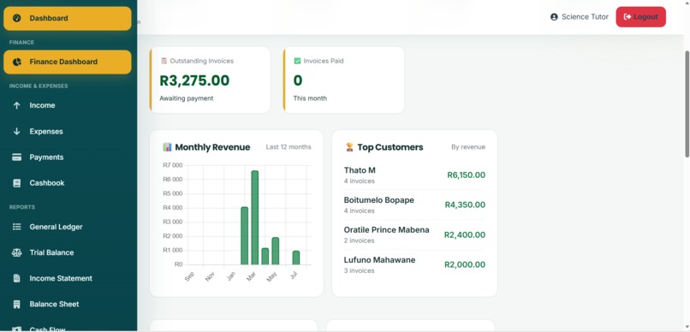Image resolution: width=690 pixels, height=332 pixels.
Task: Open General Ledger report
Action: [x=68, y=227]
